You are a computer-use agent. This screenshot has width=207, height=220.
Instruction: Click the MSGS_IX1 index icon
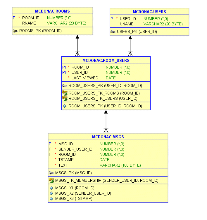[51, 188]
